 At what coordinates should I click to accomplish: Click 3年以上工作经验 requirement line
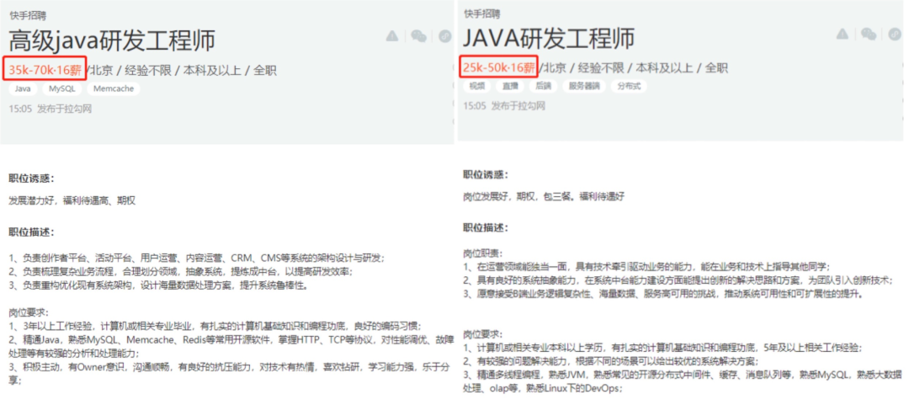215,326
